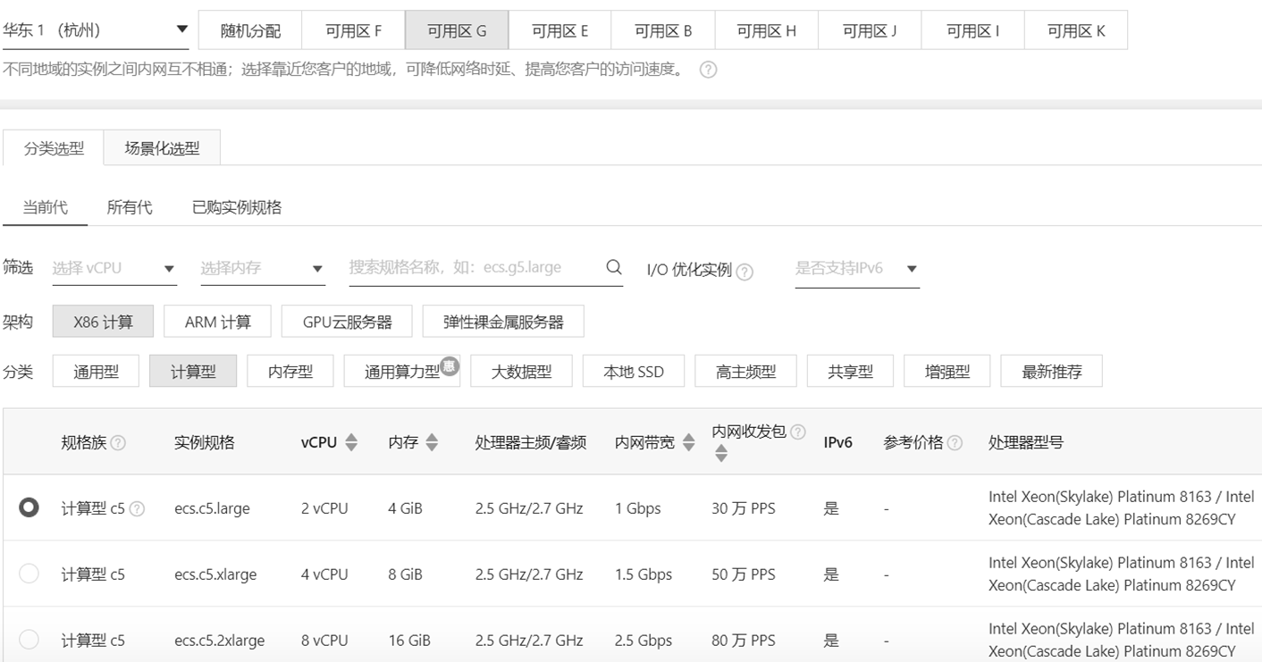The image size is (1262, 662).
Task: Choose the GPU云服务器 architecture button
Action: 347,322
